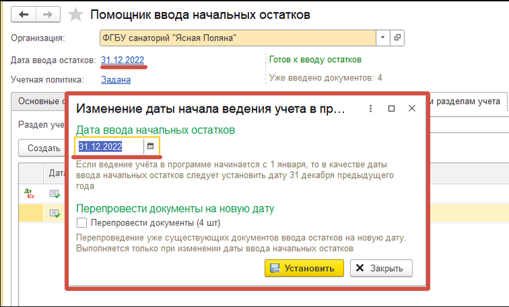Click the forward navigation arrow
509x307 pixels.
pos(47,14)
